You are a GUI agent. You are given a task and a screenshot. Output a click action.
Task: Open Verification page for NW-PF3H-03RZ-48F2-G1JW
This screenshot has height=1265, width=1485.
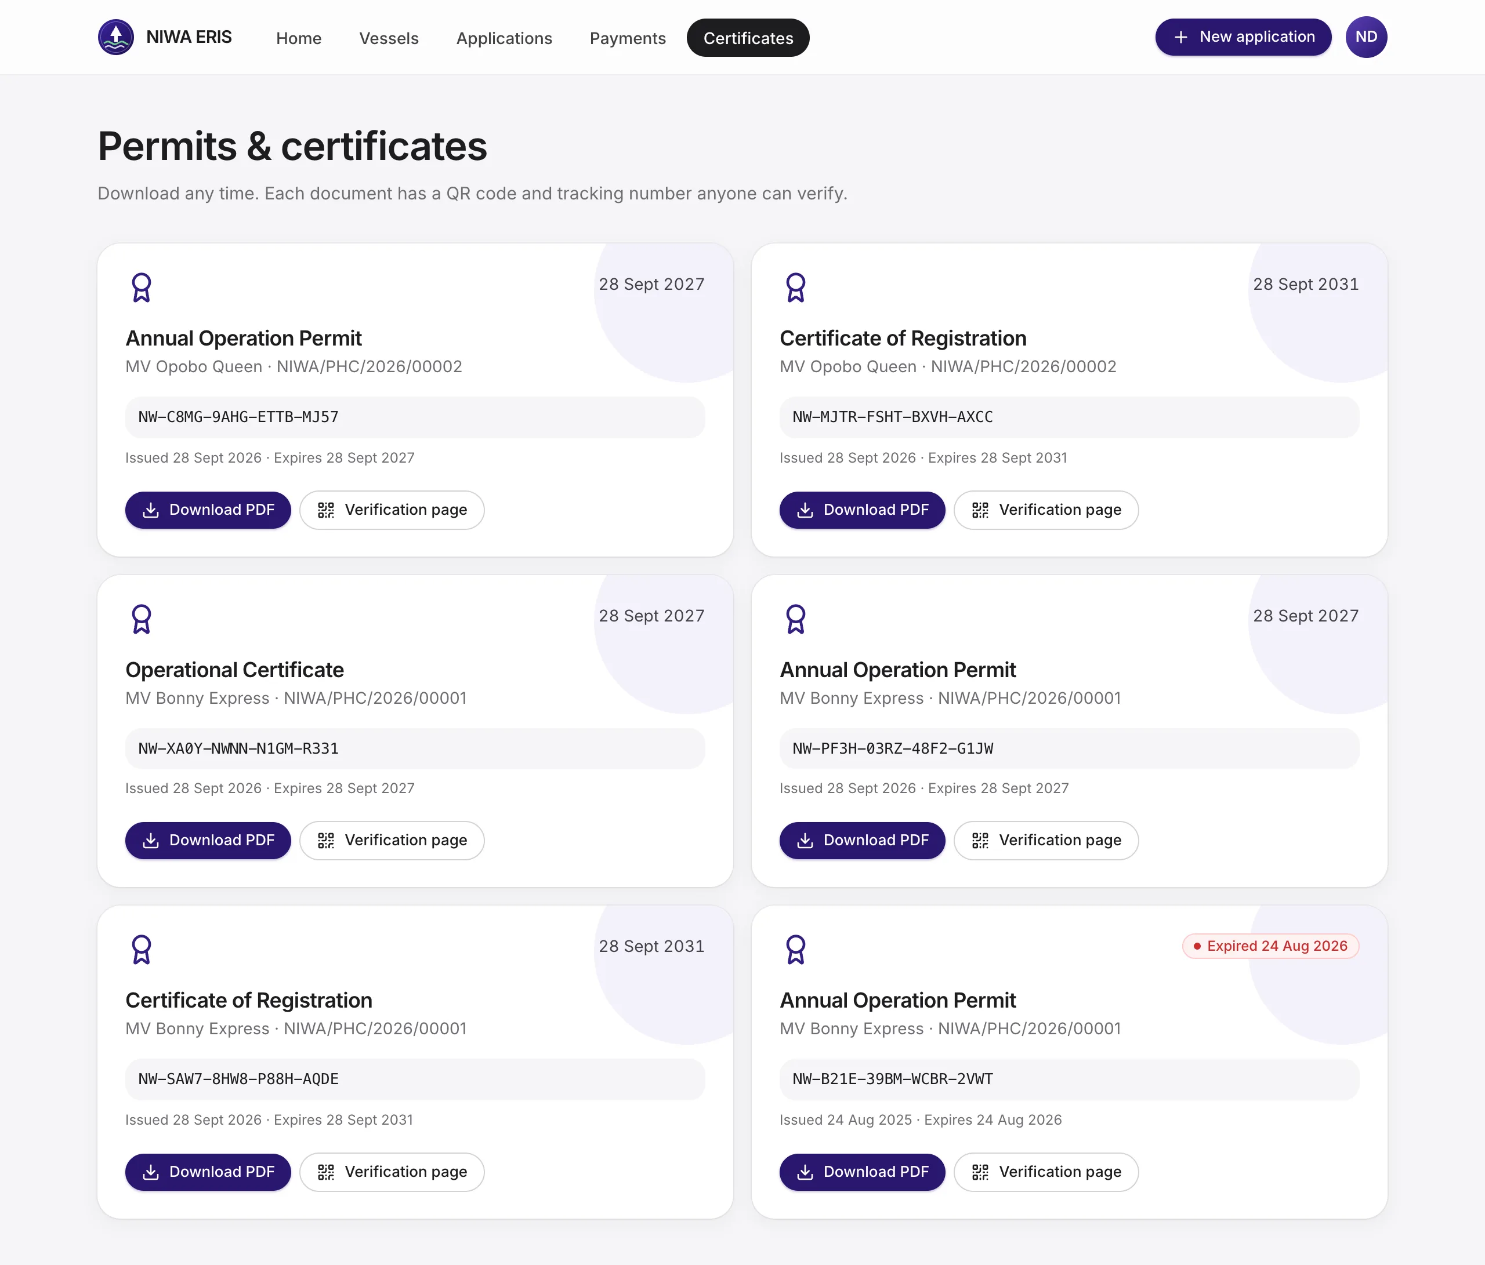[x=1046, y=840]
